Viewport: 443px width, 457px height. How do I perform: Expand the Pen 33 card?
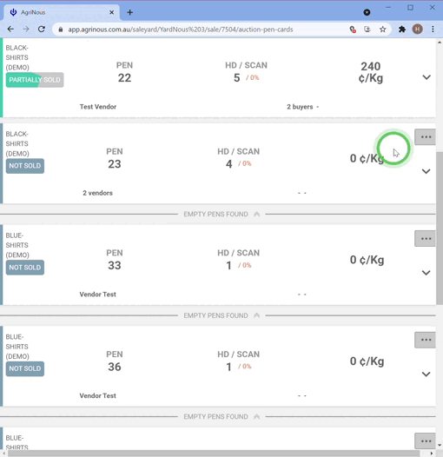point(426,273)
